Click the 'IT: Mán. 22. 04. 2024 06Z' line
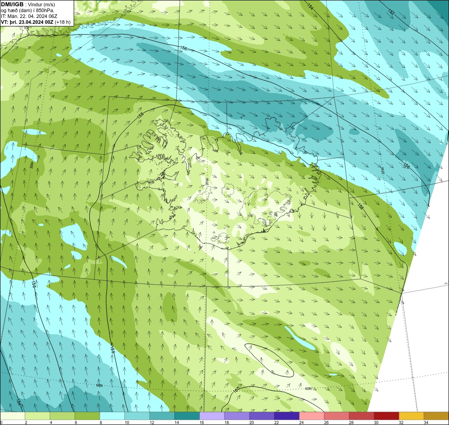The image size is (449, 425). coord(29,16)
